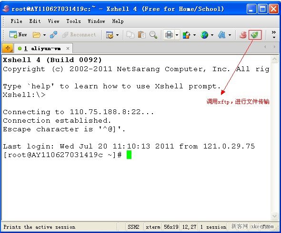Open the session Properties icon
Image resolution: width=281 pixels, height=233 pixels.
pos(110,35)
